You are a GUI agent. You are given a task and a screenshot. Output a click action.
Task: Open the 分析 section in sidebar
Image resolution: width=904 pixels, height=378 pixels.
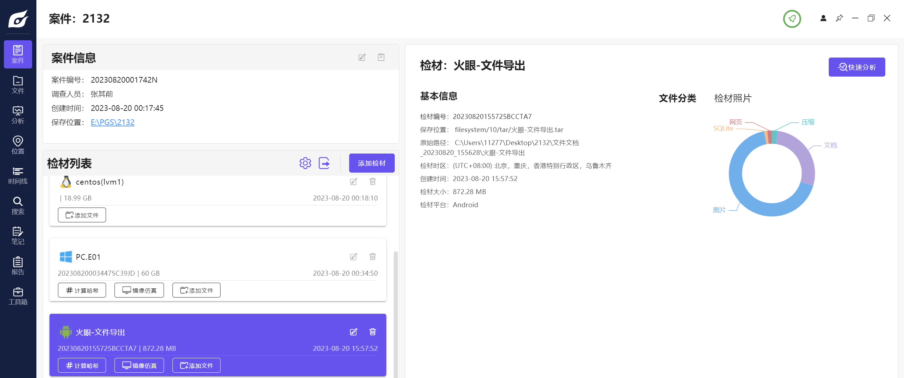coord(18,115)
